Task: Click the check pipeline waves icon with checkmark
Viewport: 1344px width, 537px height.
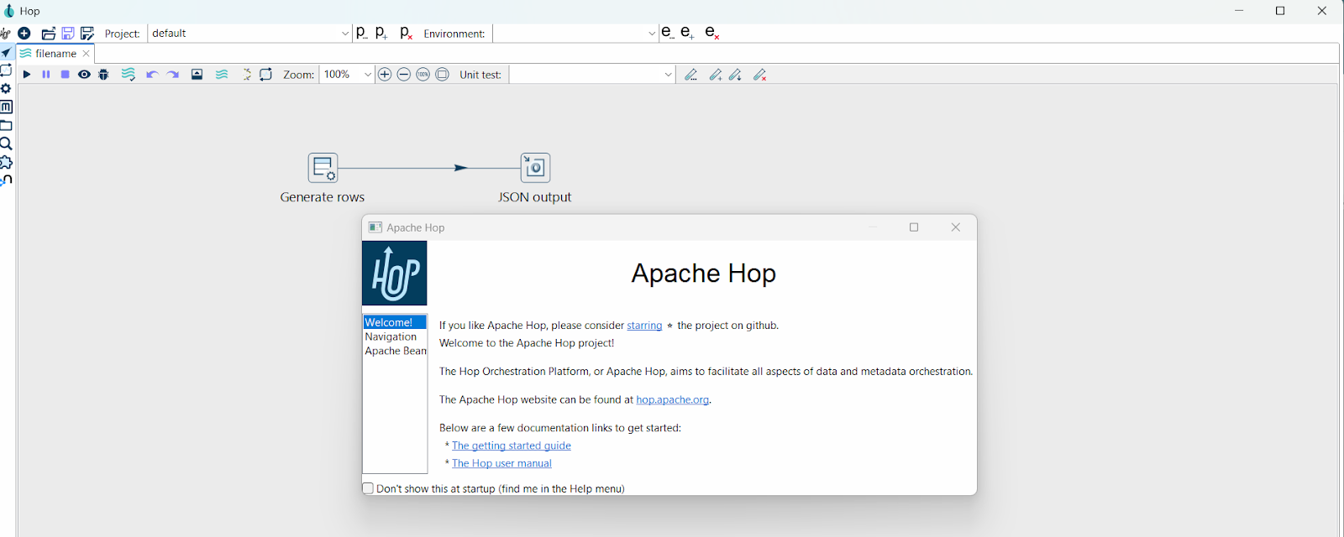Action: click(129, 75)
